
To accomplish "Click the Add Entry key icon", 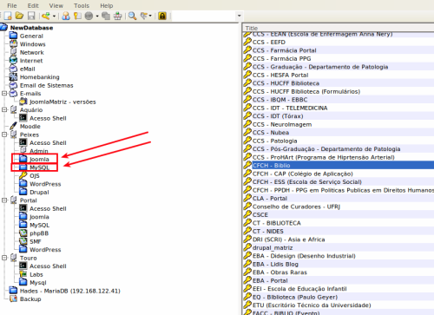I will coord(46,16).
